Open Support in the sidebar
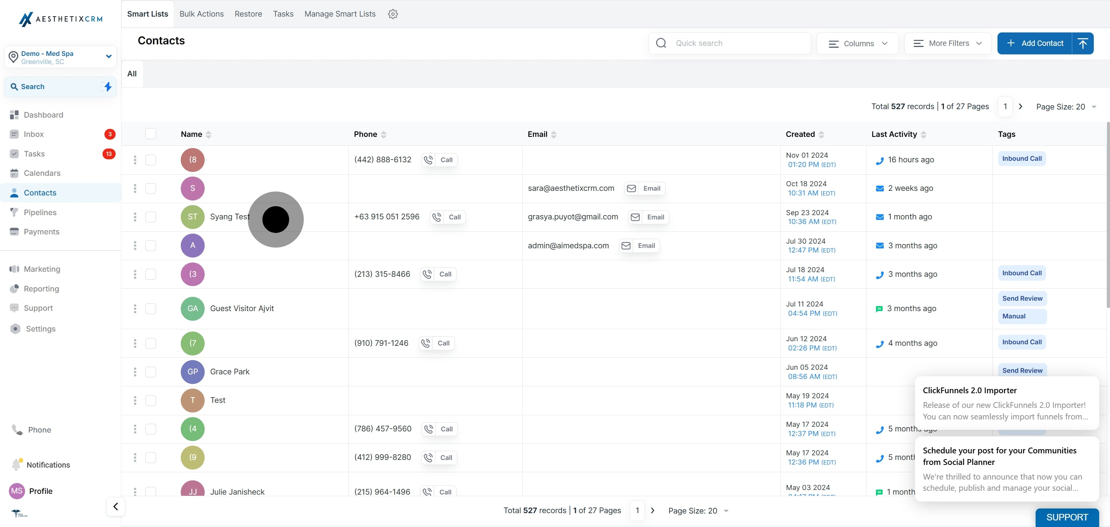1110x527 pixels. (x=38, y=308)
